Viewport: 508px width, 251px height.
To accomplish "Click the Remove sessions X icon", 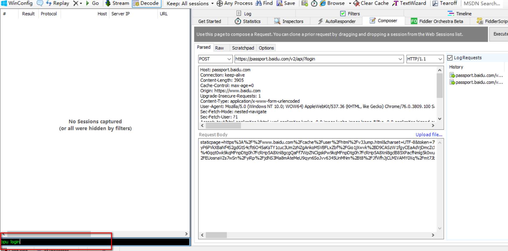I will 76,3.
